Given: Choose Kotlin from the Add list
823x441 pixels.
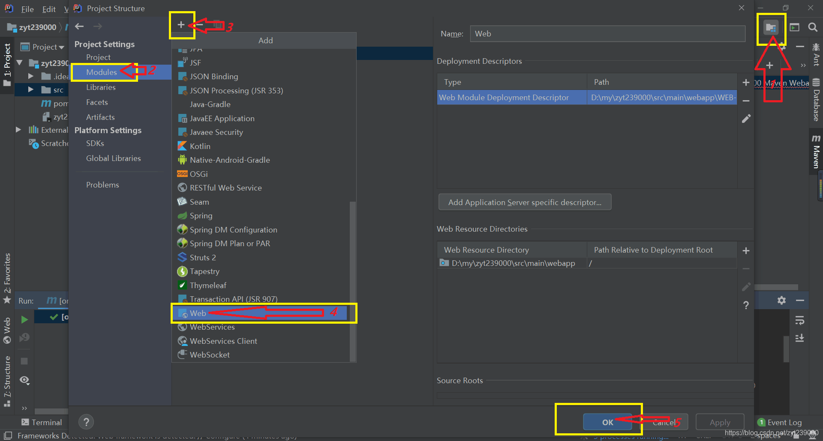Looking at the screenshot, I should [x=261, y=146].
